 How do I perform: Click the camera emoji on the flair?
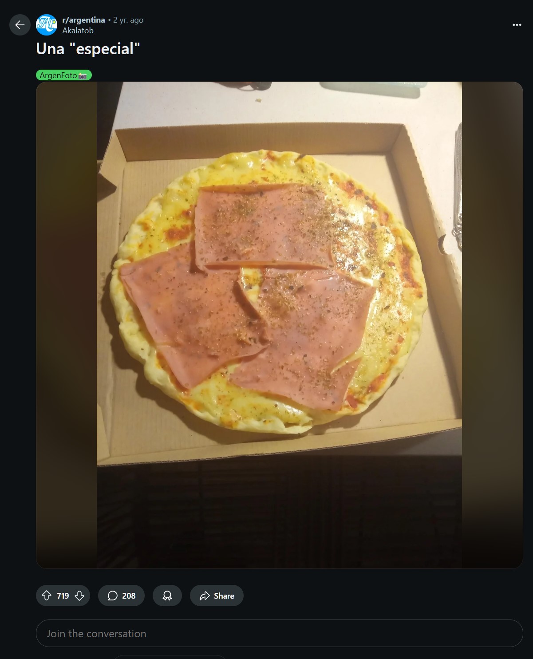tap(83, 76)
